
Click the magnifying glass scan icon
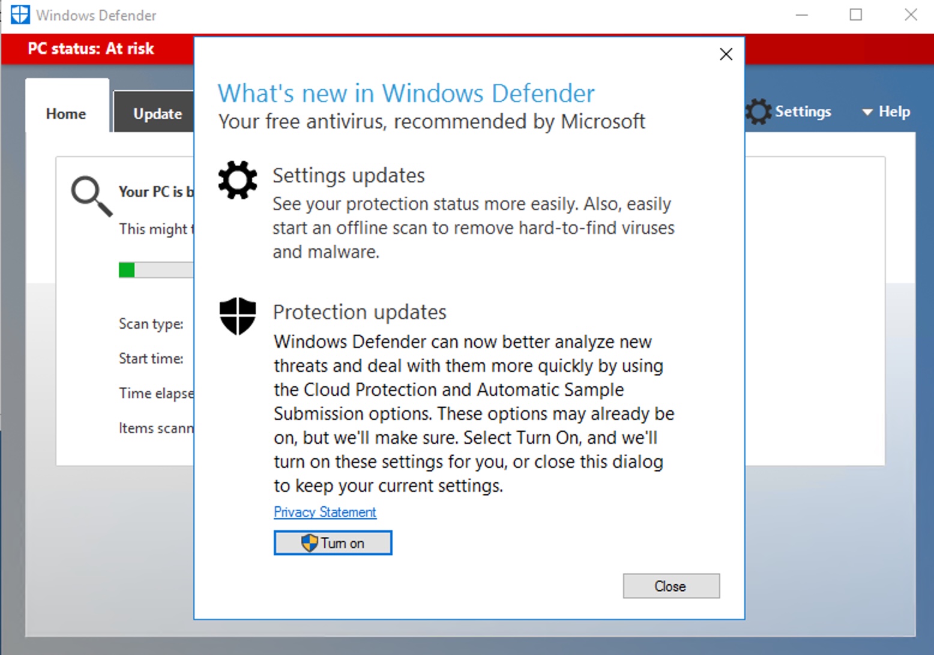click(91, 196)
